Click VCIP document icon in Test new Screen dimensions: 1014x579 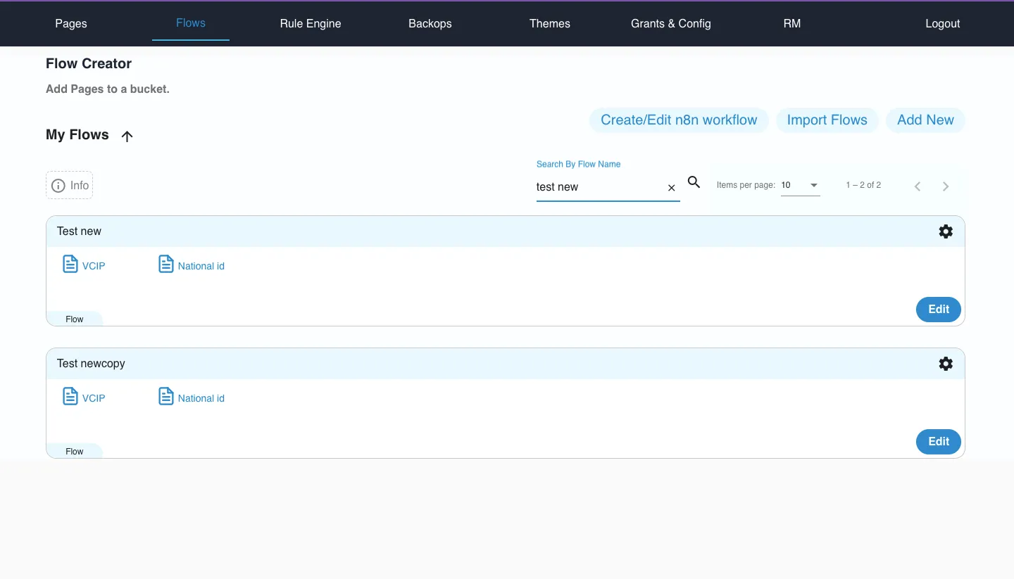(70, 264)
